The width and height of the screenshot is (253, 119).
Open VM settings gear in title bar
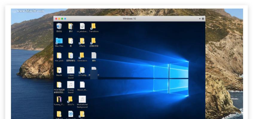click(203, 19)
